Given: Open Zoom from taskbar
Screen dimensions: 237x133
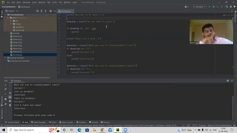Looking at the screenshot, I should 125,130.
